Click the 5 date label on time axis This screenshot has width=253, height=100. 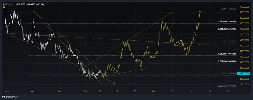[173, 91]
